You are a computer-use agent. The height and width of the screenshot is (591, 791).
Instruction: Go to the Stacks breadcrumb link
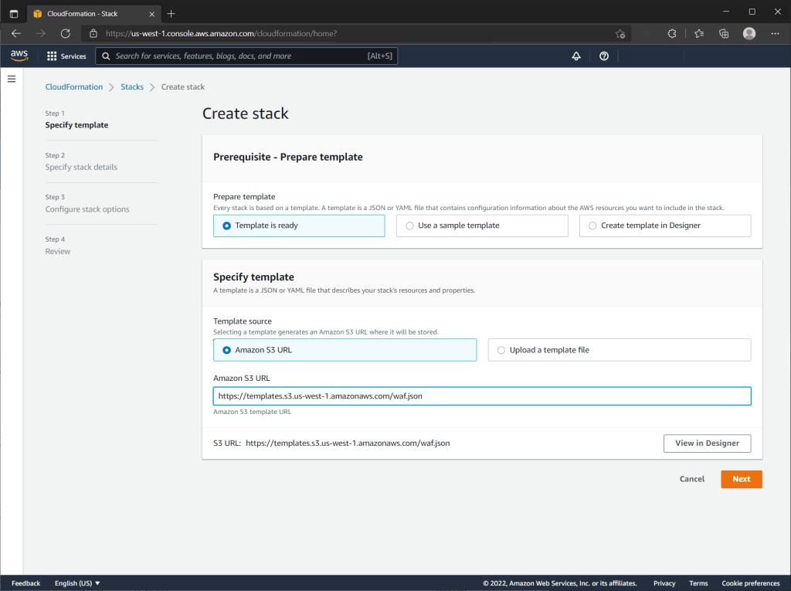(x=132, y=87)
